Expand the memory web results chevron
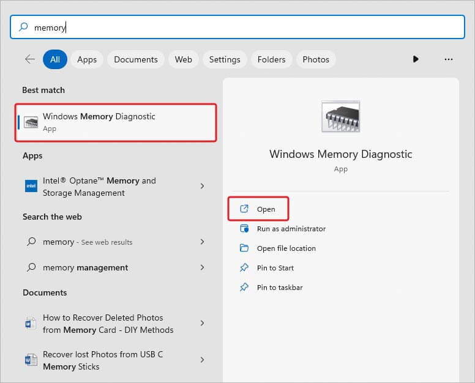The width and height of the screenshot is (475, 383). point(203,242)
